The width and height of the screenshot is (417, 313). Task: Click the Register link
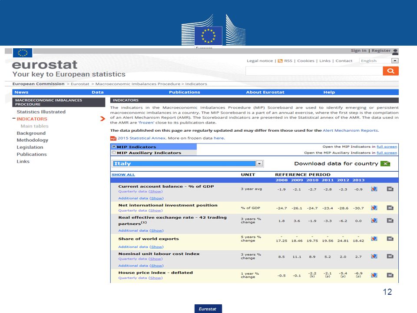(381, 50)
